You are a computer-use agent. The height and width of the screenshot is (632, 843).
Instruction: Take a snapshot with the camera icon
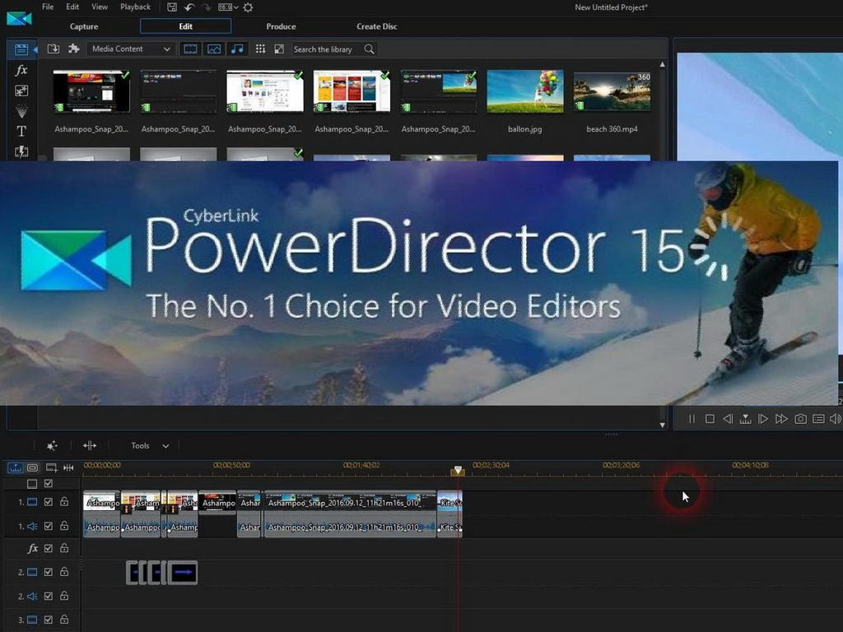pos(800,419)
